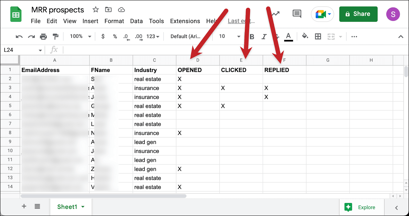
Task: Check the cloud document status icon
Action: (121, 10)
